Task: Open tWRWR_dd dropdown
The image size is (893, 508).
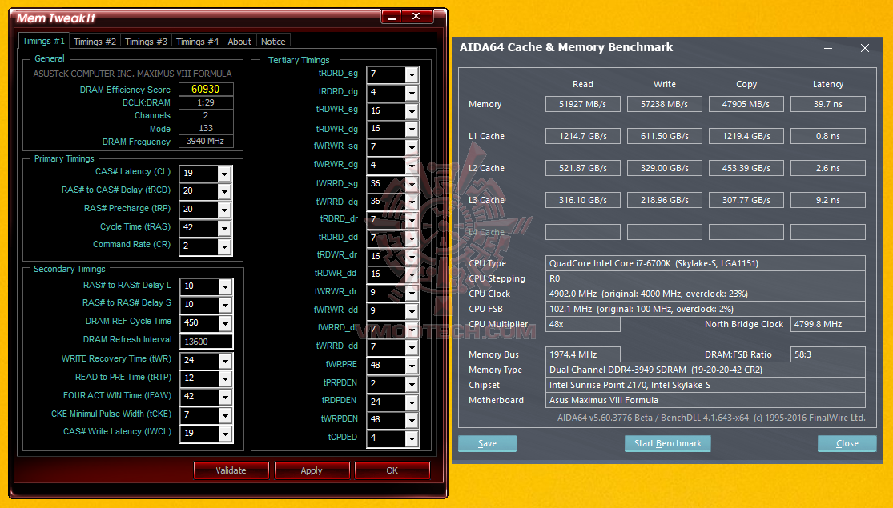Action: (412, 310)
